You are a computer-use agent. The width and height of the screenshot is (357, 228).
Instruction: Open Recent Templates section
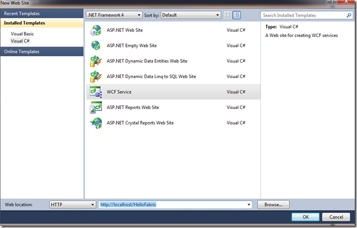(42, 13)
